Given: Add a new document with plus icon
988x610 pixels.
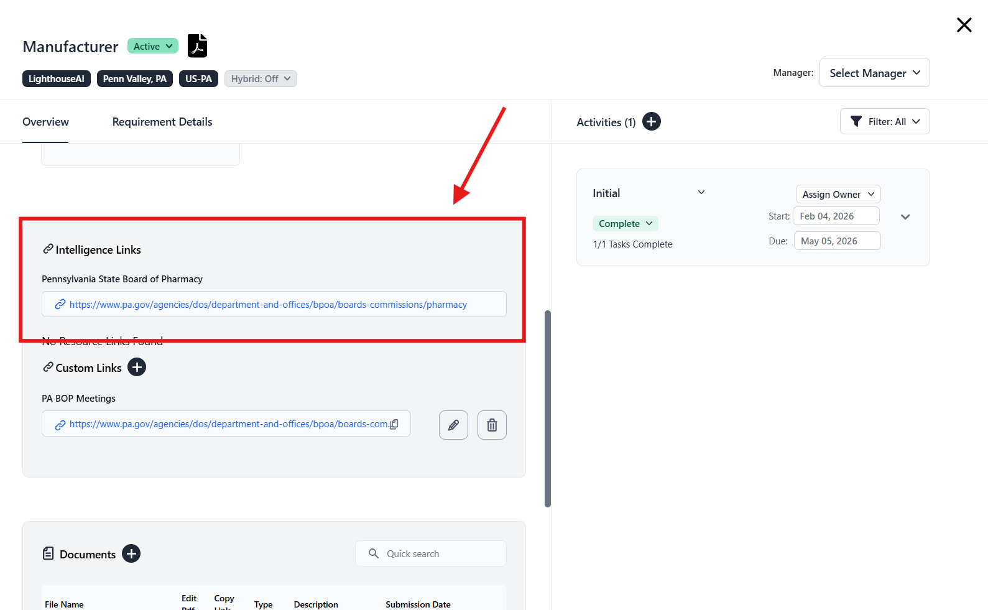Looking at the screenshot, I should 131,553.
